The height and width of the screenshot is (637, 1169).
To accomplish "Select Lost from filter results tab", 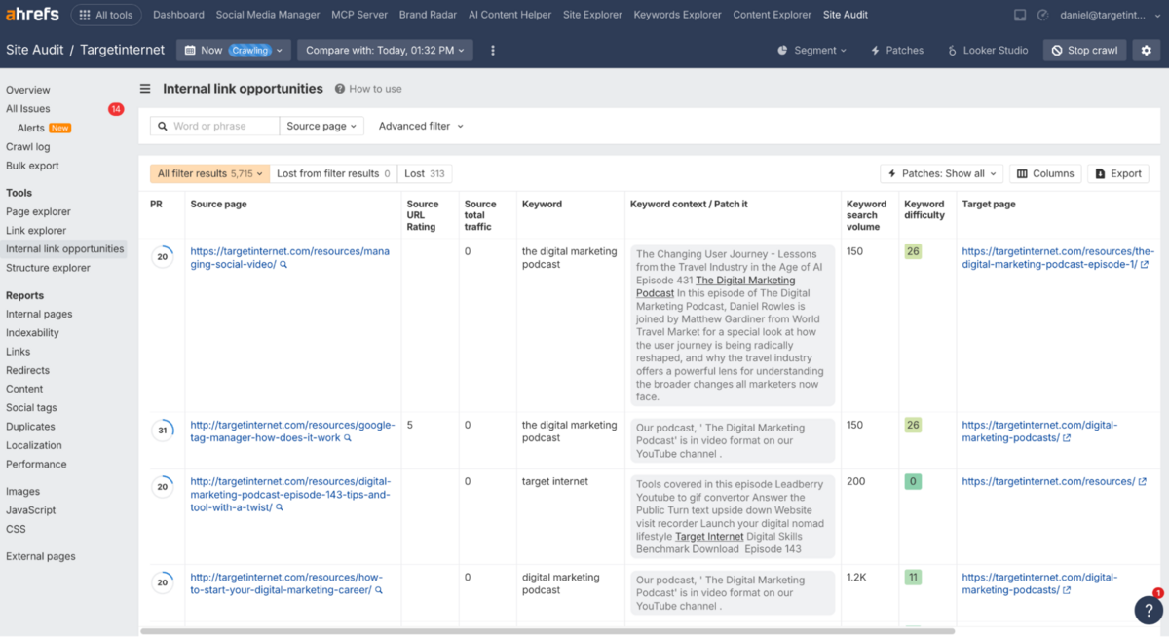I will (333, 173).
